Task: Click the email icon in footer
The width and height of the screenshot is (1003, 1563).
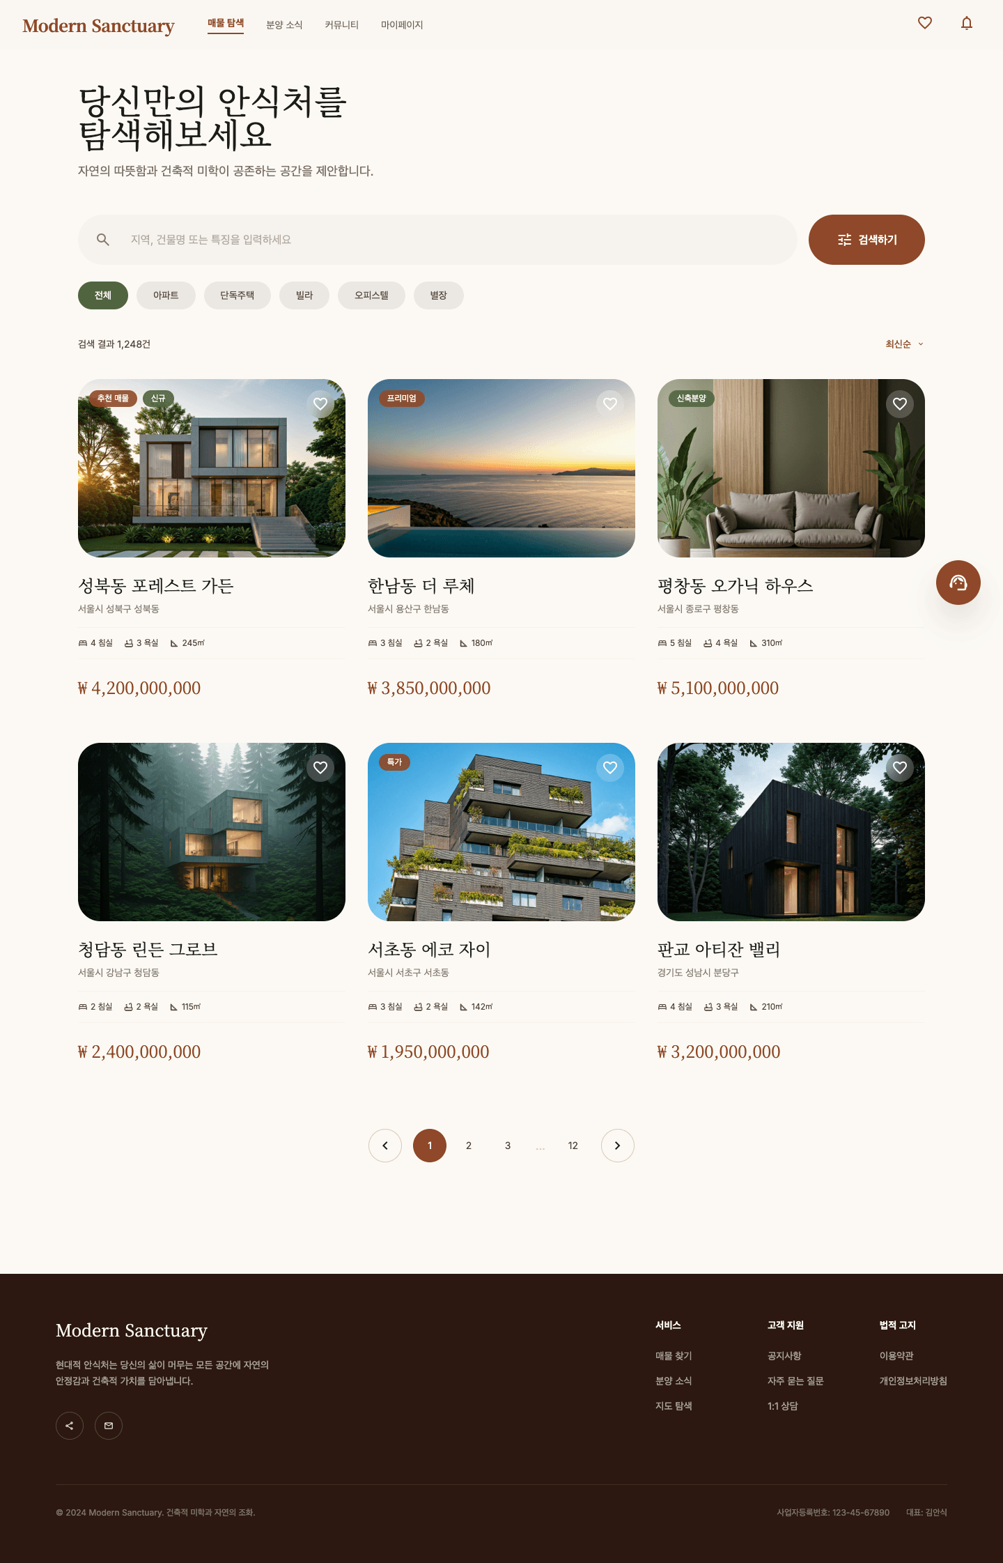Action: coord(109,1426)
